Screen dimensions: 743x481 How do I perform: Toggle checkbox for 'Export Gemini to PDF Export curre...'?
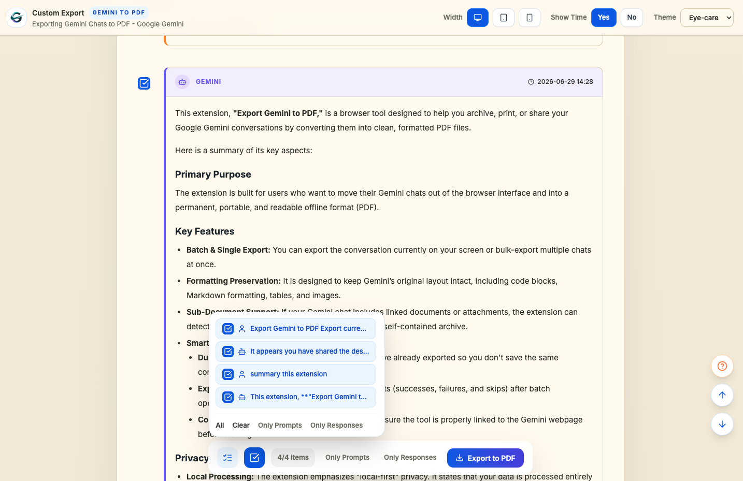(228, 329)
